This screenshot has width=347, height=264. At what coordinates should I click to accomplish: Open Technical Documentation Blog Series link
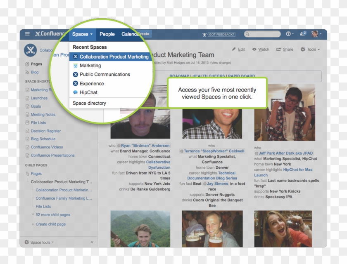[212, 176]
